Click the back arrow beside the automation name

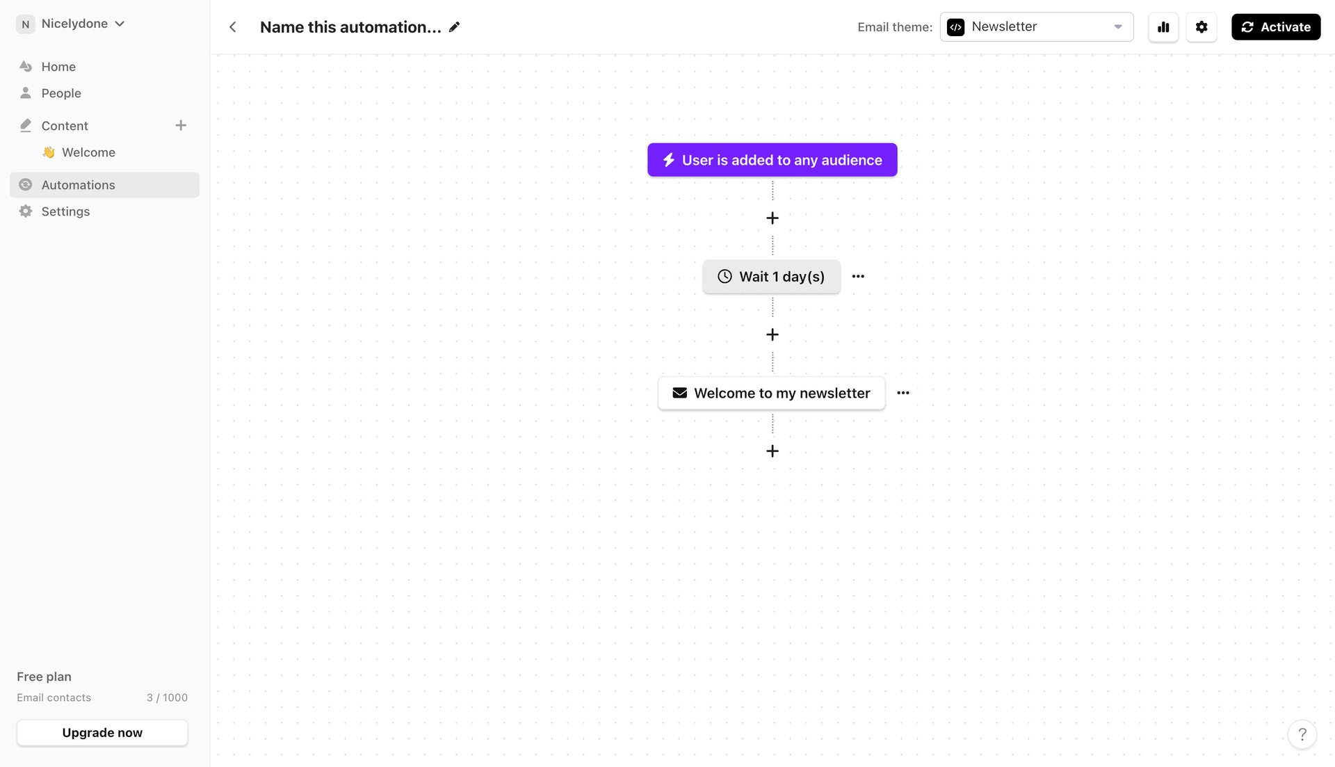(232, 26)
